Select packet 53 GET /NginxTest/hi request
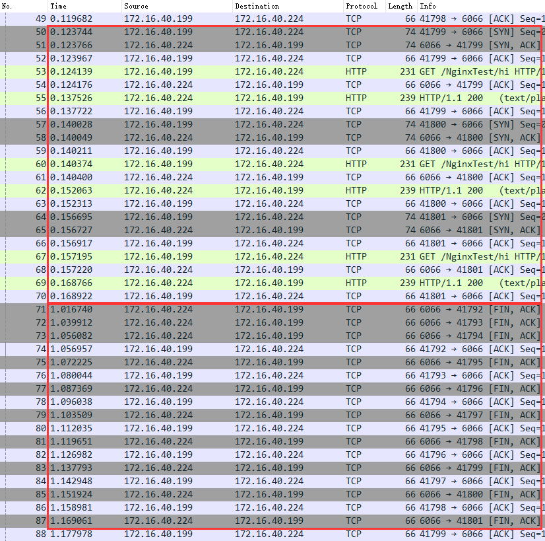The height and width of the screenshot is (541, 545). [x=272, y=71]
